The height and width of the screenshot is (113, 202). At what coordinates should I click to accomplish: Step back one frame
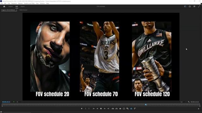(x=97, y=109)
